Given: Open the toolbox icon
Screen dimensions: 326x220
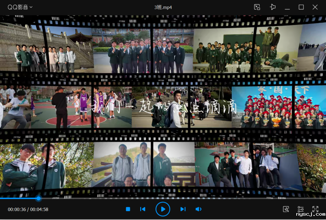Looking at the screenshot, I should tap(286, 209).
